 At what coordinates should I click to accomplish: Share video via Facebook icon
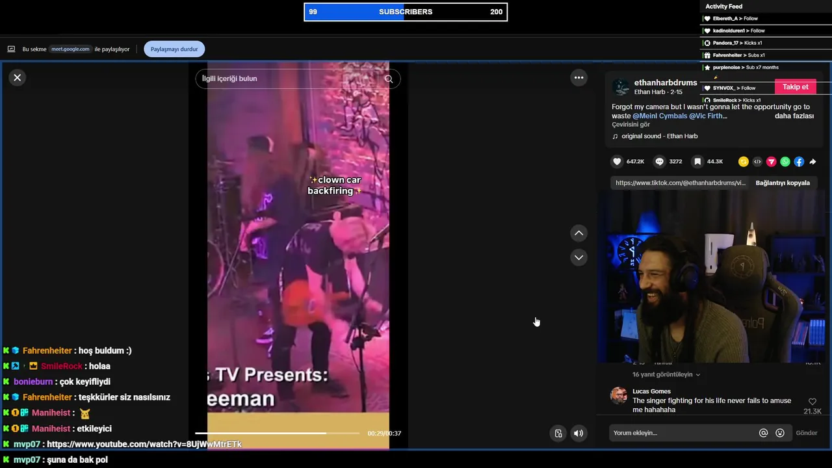point(799,162)
